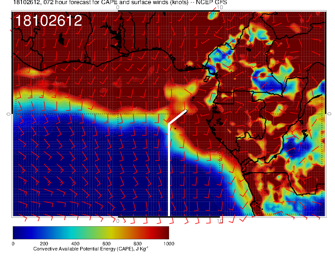Click the bottom end of the white vertical line
The width and height of the screenshot is (335, 259).
pyautogui.click(x=169, y=215)
